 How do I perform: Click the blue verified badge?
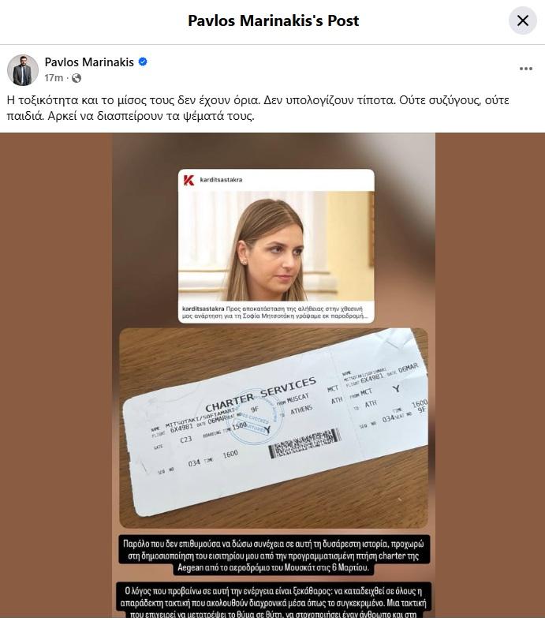point(143,62)
